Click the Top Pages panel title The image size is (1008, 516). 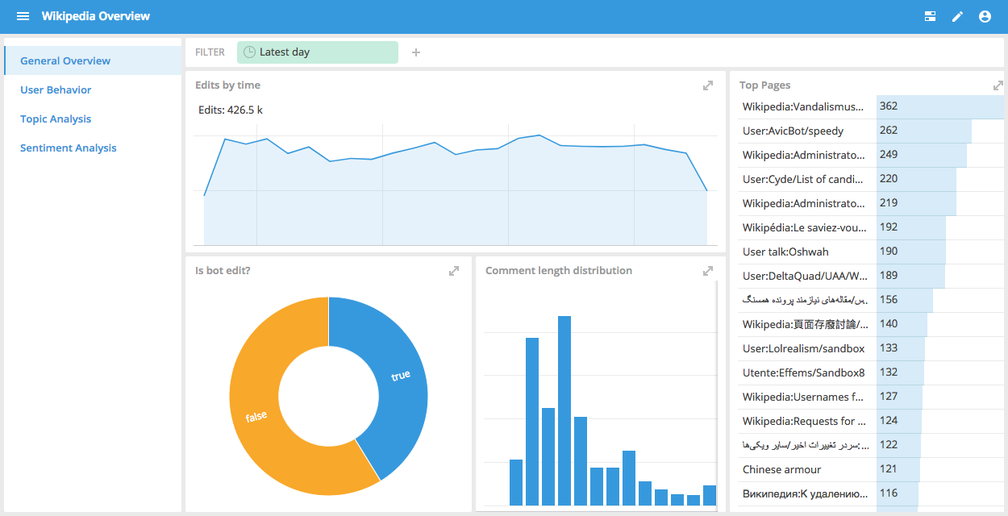pyautogui.click(x=764, y=85)
